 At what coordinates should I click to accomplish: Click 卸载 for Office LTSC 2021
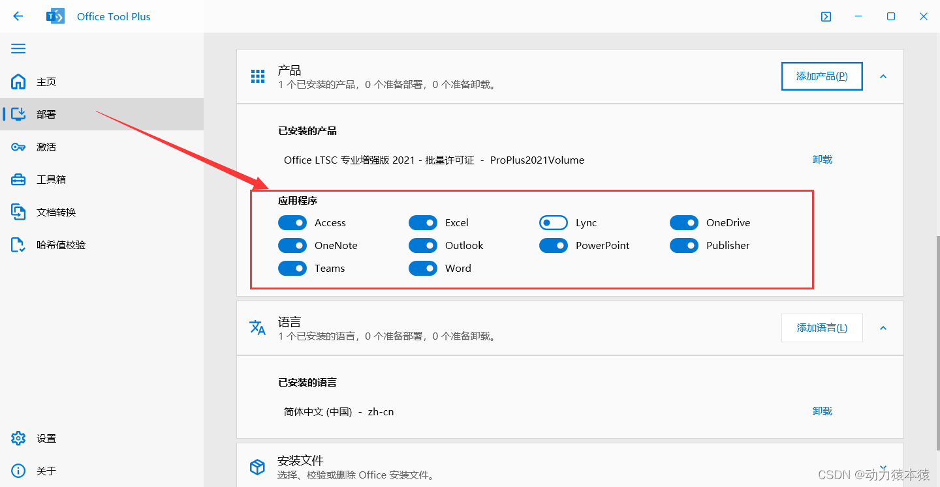tap(822, 159)
